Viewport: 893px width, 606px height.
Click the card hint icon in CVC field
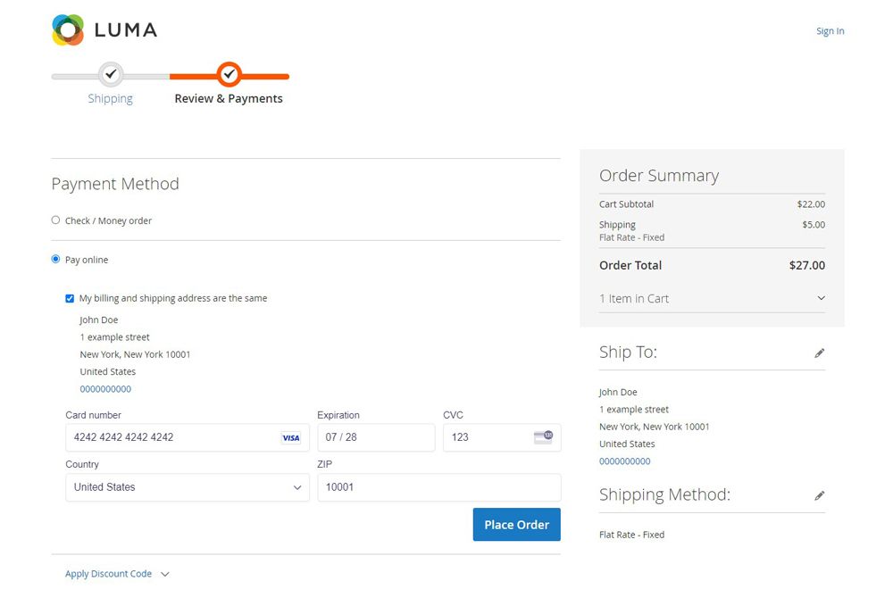point(545,437)
